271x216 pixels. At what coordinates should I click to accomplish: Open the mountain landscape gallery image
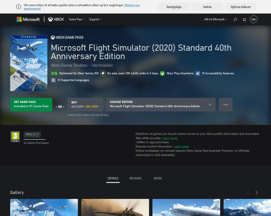[247, 207]
